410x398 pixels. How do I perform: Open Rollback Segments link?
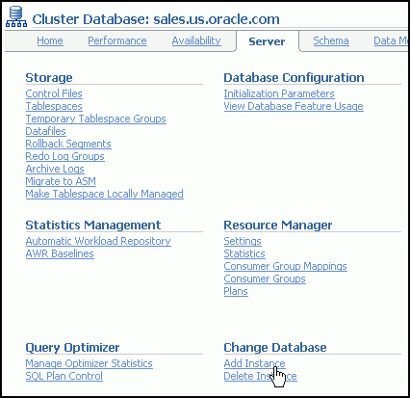coord(68,144)
